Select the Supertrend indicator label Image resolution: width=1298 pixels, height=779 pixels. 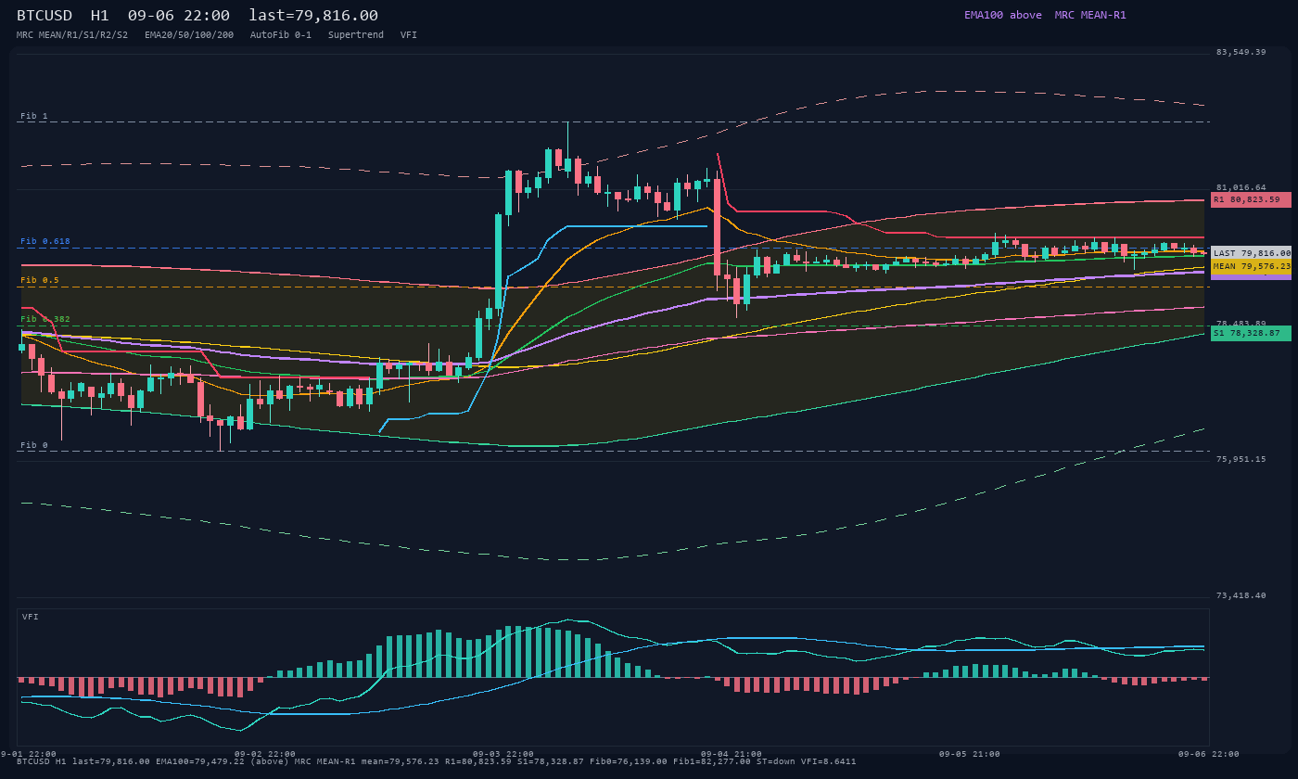coord(356,34)
